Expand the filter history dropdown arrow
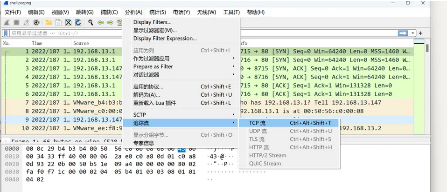This screenshot has width=447, height=192. point(413,33)
